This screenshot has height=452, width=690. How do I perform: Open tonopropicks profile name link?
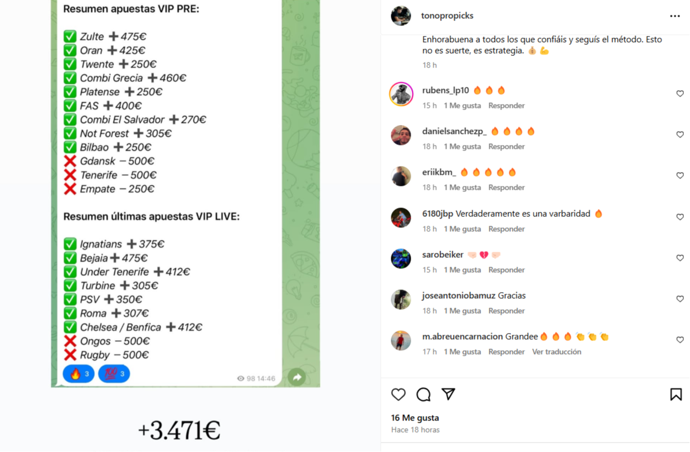[447, 15]
